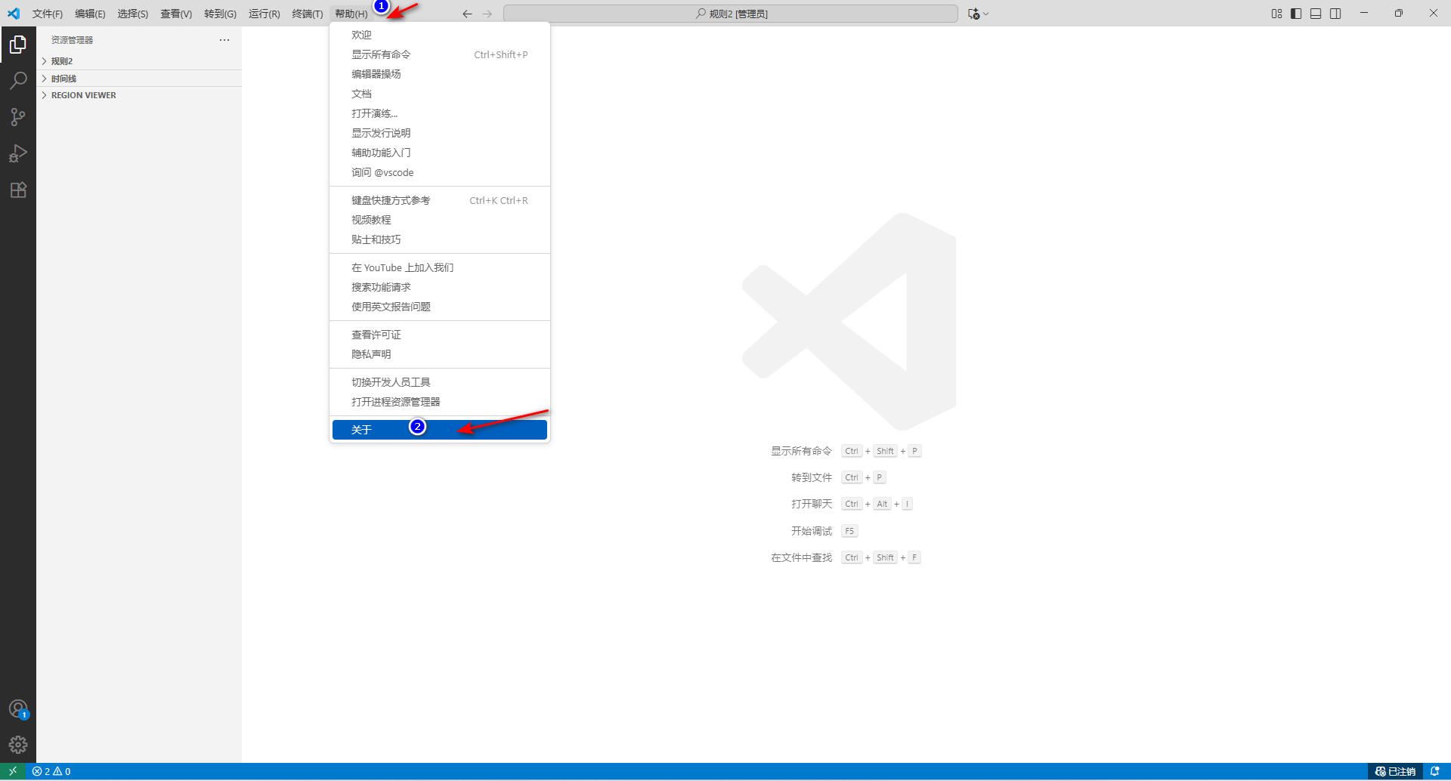Expand the 时间线 section
1451x781 pixels.
63,79
